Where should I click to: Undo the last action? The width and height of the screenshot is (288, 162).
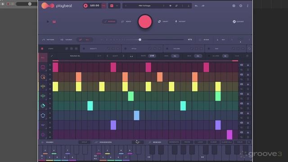196,6
